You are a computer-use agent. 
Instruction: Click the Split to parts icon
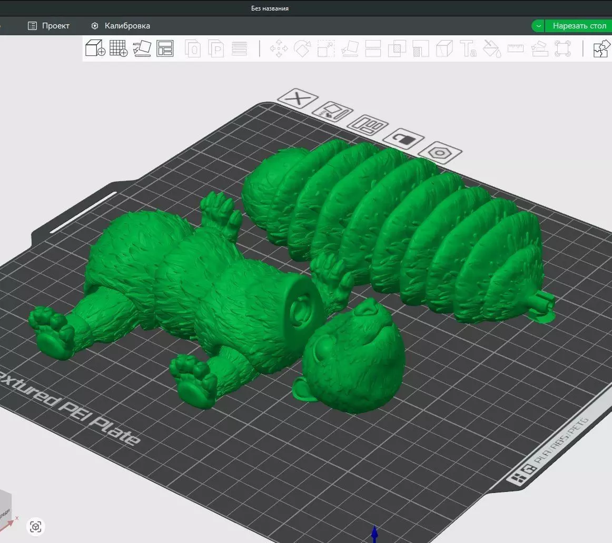(216, 49)
